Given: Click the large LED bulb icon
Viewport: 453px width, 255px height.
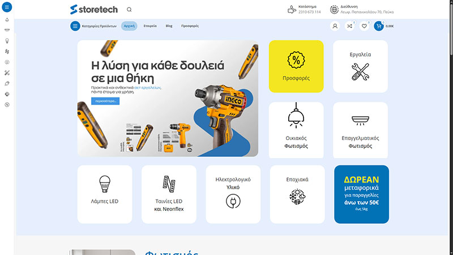Looking at the screenshot, I should coord(105,184).
